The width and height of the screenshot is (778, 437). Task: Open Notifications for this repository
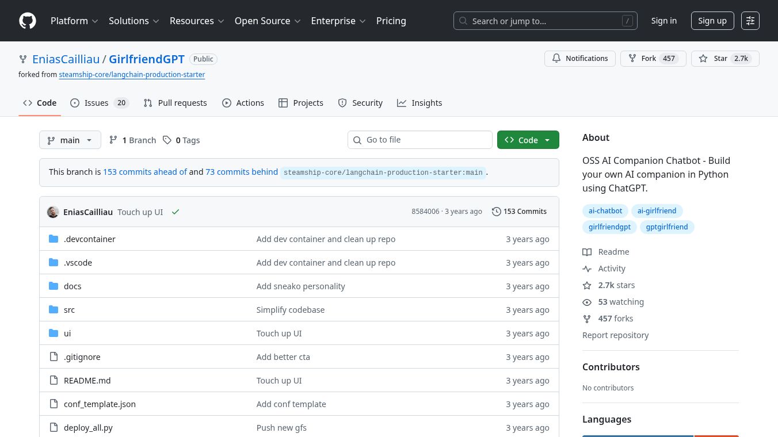580,59
